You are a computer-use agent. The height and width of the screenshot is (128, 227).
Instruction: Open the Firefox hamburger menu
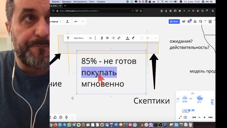(x=213, y=11)
